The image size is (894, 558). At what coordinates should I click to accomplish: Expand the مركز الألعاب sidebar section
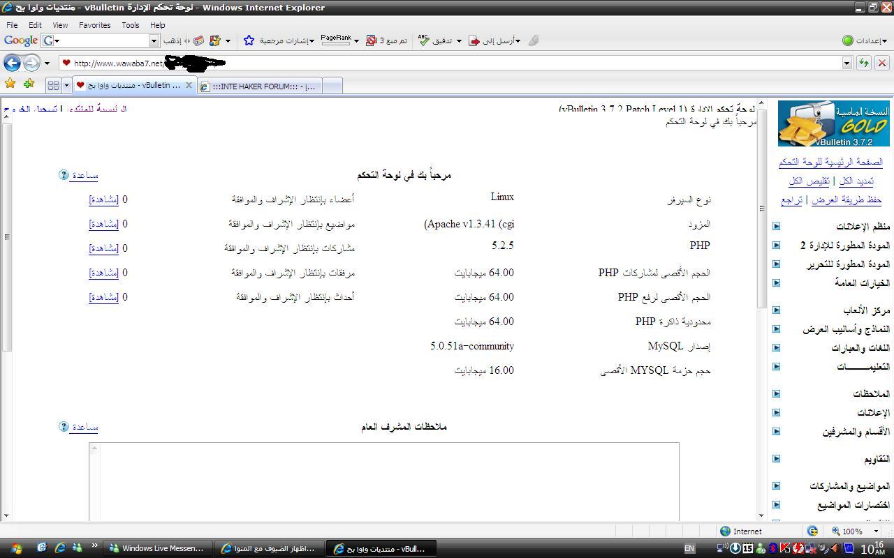tap(776, 310)
